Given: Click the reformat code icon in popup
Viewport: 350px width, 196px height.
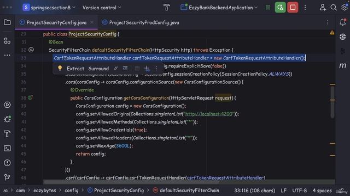Looking at the screenshot, I should coord(125,69).
